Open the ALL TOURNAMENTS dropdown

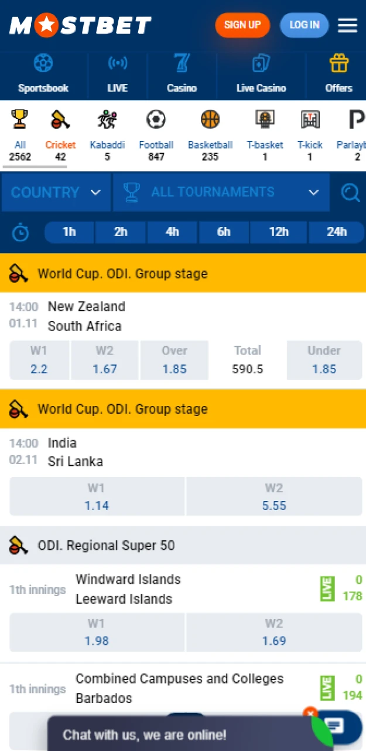coord(221,192)
